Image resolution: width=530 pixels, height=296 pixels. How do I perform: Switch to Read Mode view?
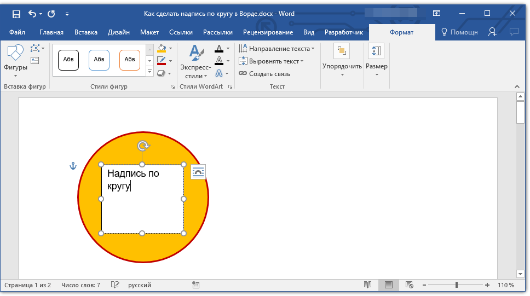point(367,285)
